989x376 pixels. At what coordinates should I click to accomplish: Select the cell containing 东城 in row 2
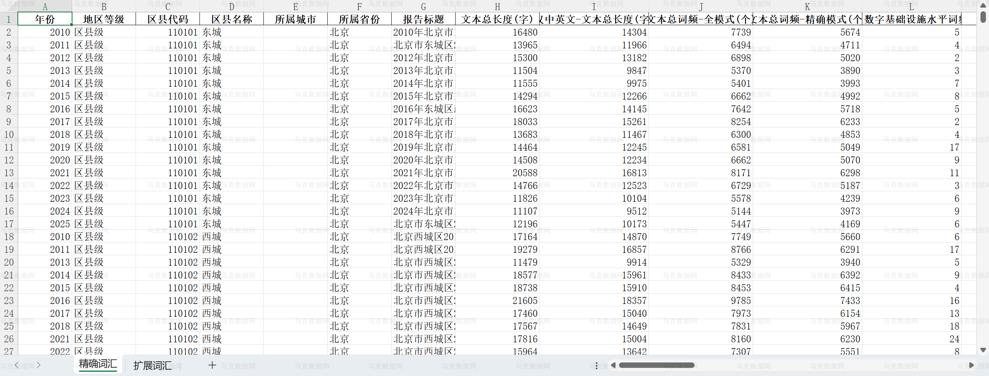(231, 32)
